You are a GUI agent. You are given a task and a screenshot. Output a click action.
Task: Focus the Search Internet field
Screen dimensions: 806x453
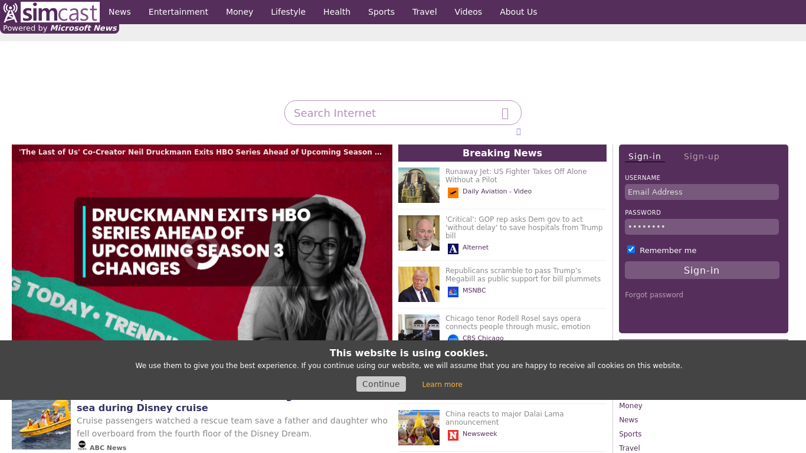(403, 113)
